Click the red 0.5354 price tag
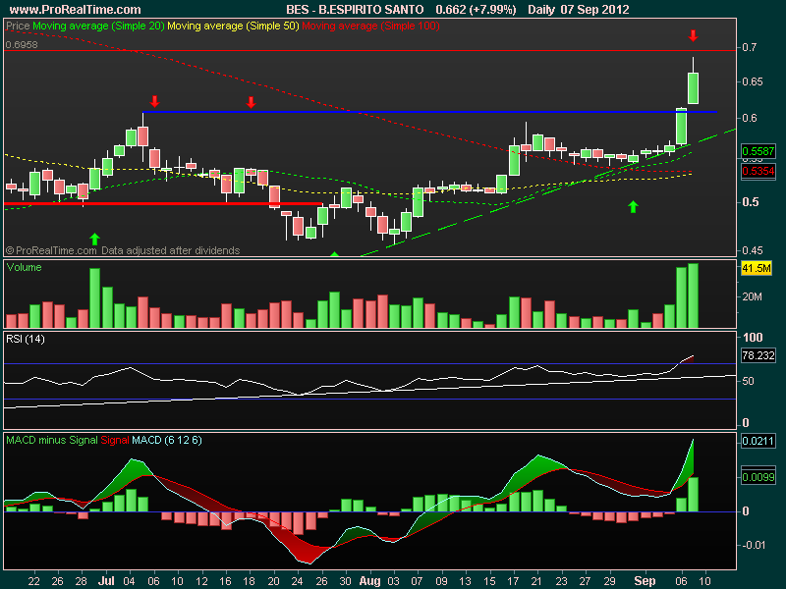The image size is (786, 589). tap(758, 171)
